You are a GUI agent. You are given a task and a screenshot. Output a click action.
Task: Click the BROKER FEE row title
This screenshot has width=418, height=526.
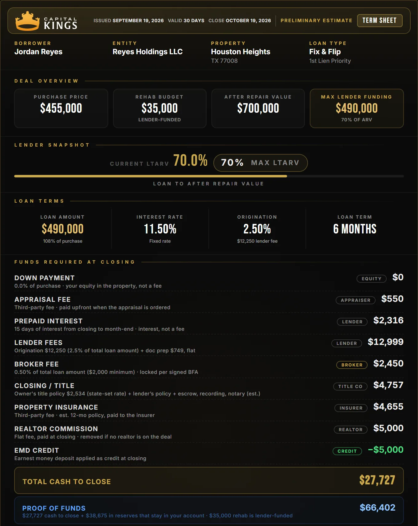pyautogui.click(x=37, y=364)
